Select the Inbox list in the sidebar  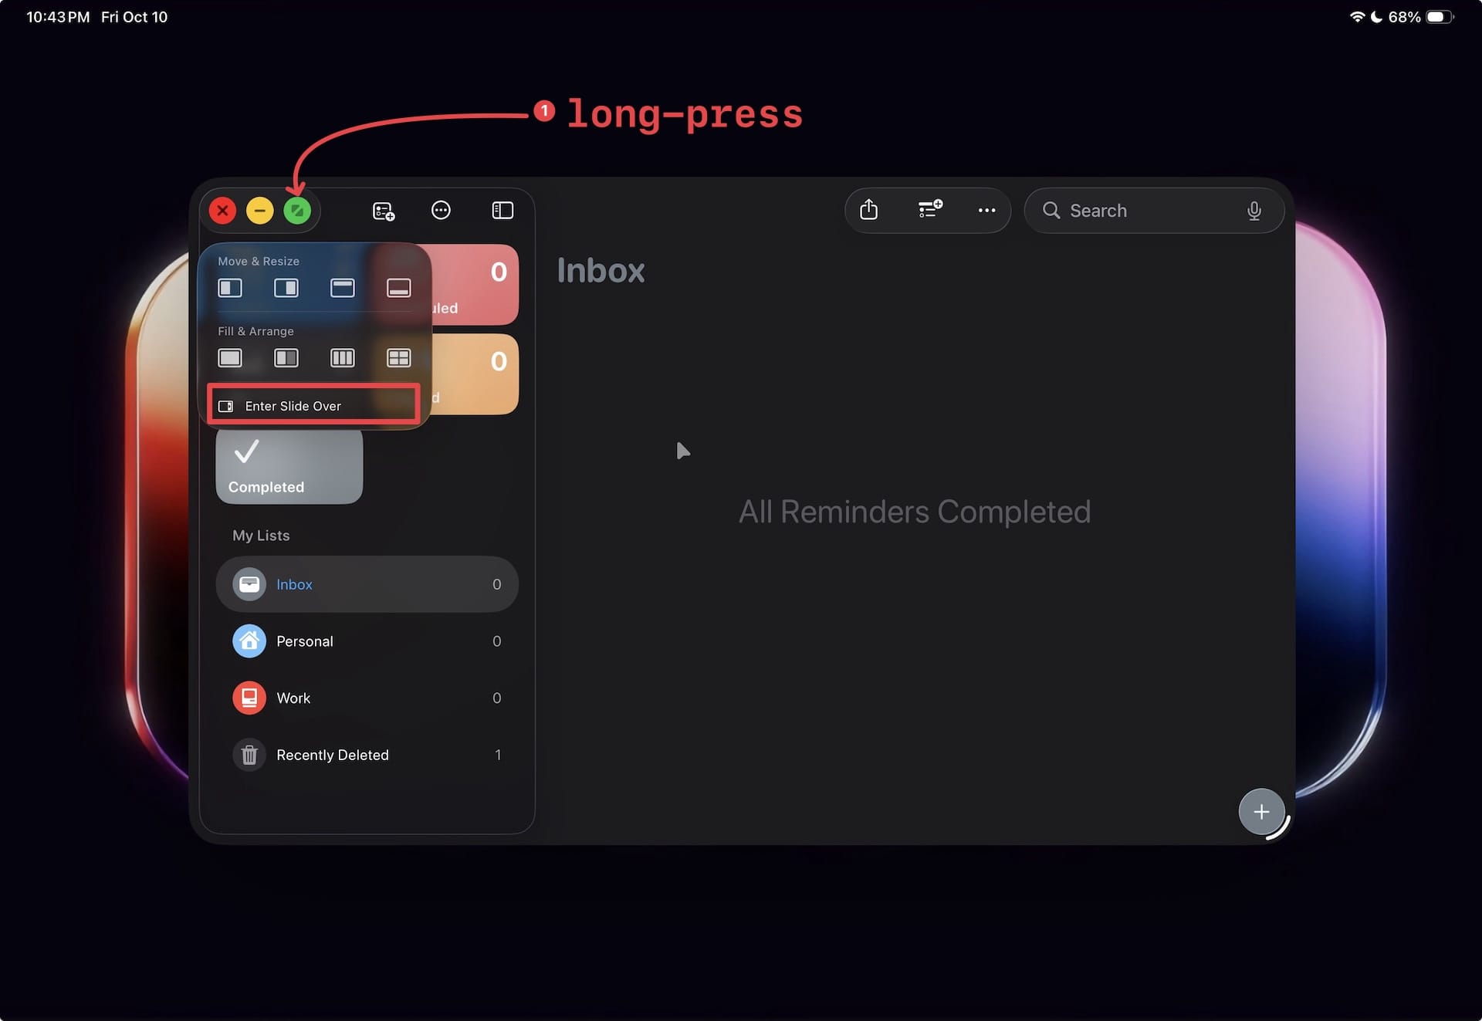294,584
